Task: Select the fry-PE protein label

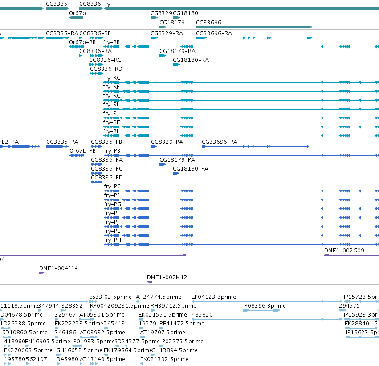Action: (112, 231)
